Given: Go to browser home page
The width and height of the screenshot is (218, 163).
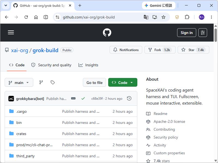Looking at the screenshot, I should pos(36,17).
